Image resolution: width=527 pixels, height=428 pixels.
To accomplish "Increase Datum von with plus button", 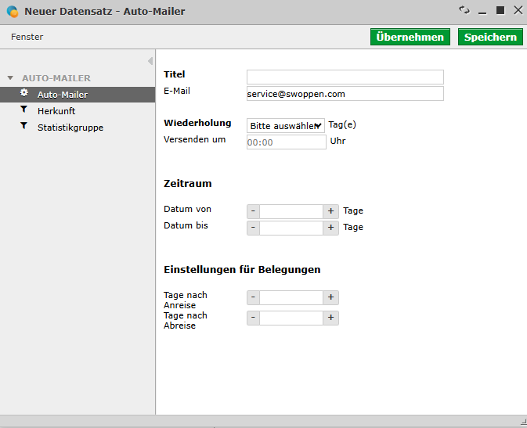I will 330,211.
